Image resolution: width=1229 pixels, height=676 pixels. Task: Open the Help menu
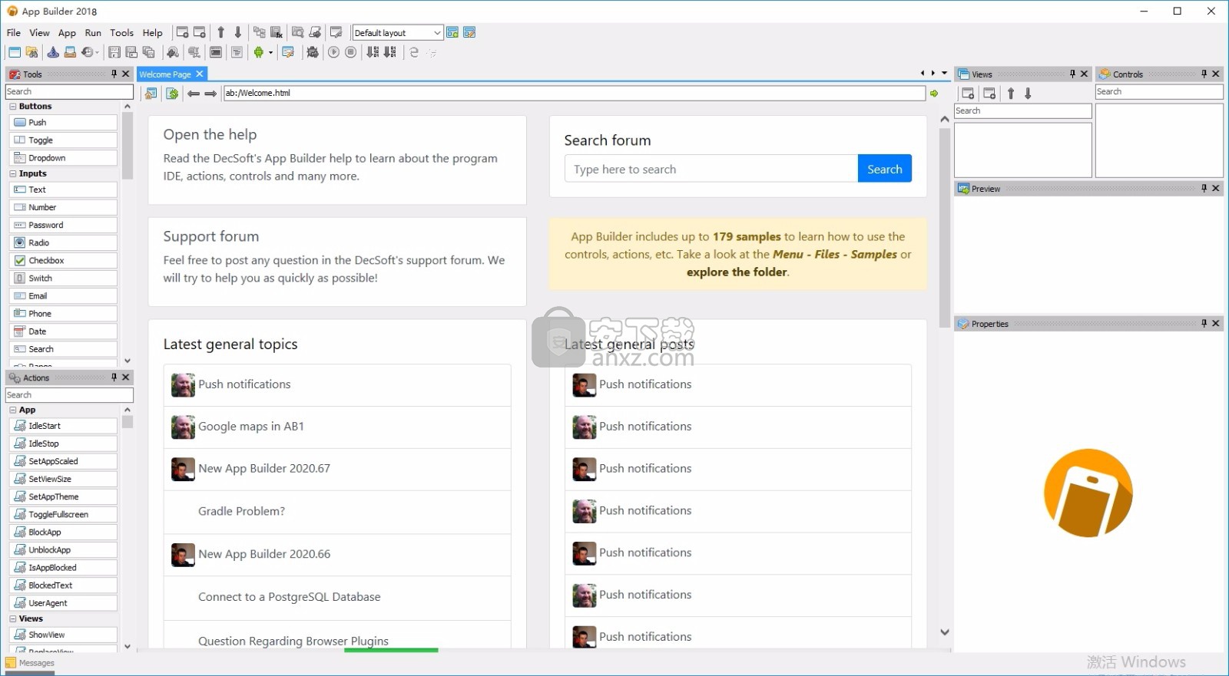(x=152, y=32)
